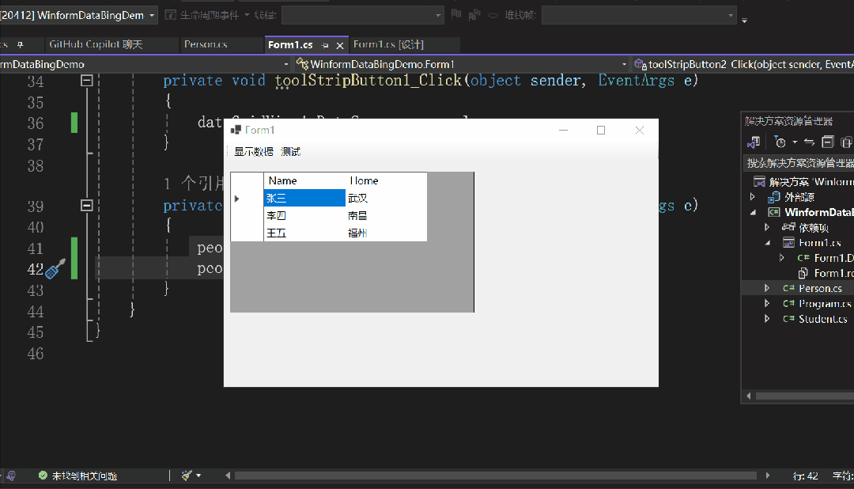Click the collapse all icon in Solution Explorer

pos(827,142)
